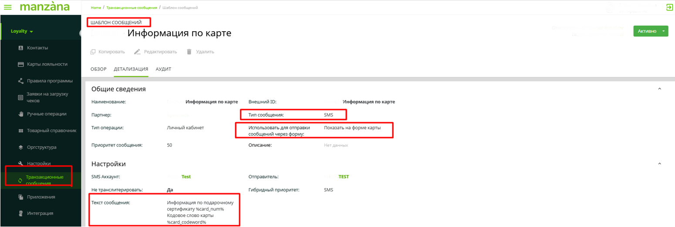Open the Активно status dropdown arrow
The width and height of the screenshot is (675, 227).
click(663, 31)
